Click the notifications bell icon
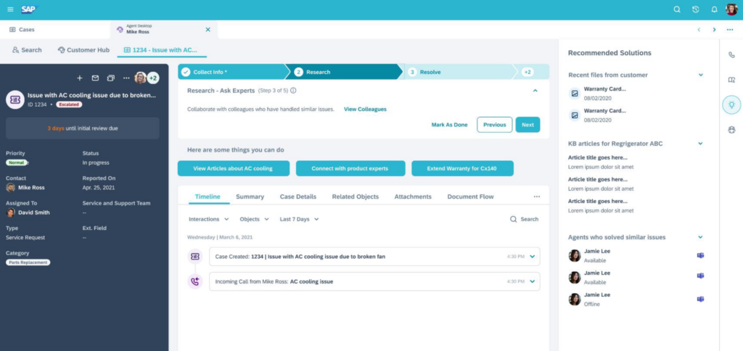 714,9
